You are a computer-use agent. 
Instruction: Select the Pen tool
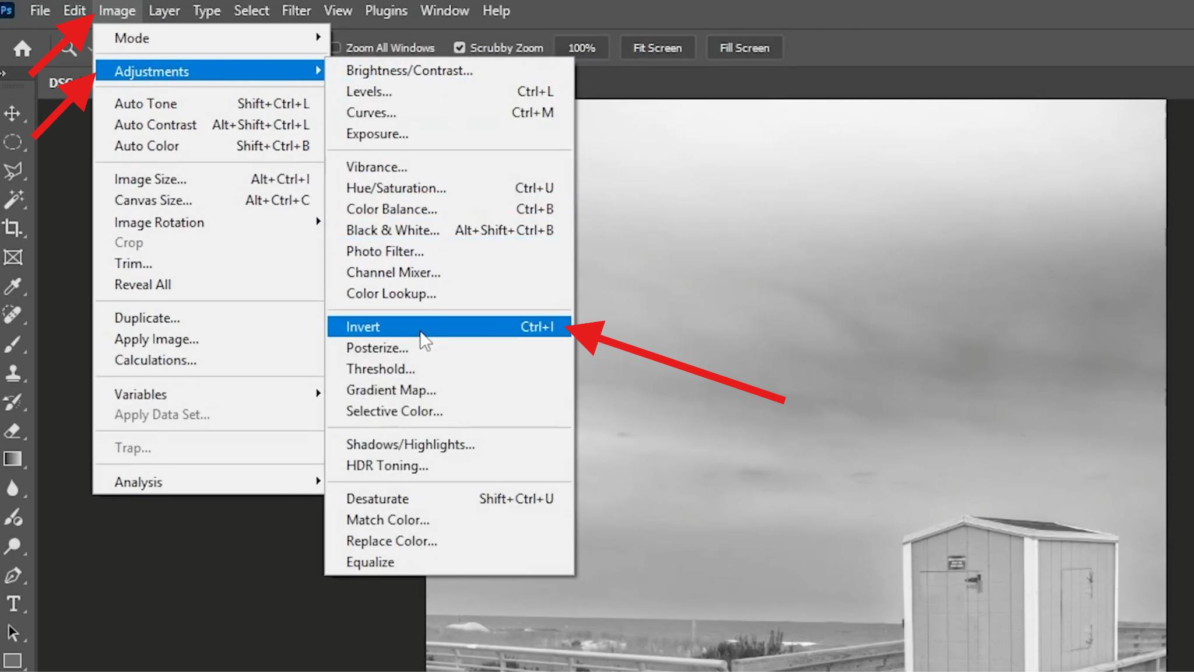(12, 575)
